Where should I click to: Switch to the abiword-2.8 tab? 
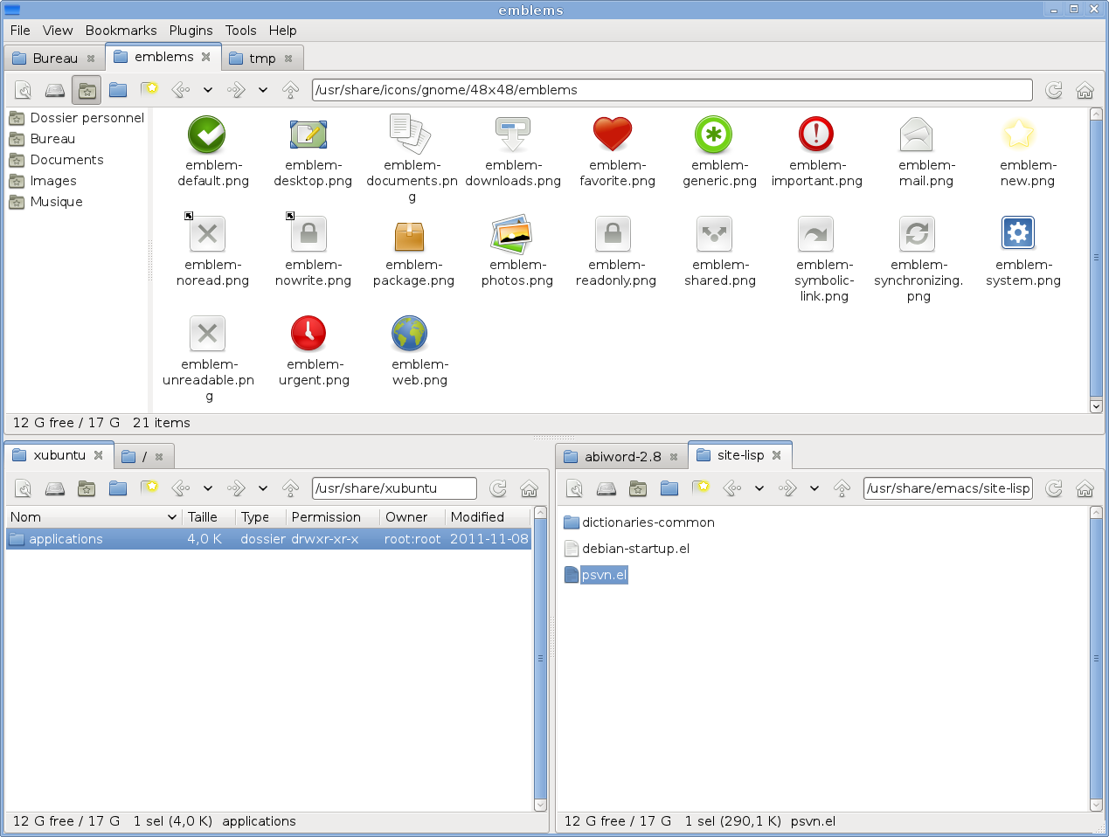622,456
